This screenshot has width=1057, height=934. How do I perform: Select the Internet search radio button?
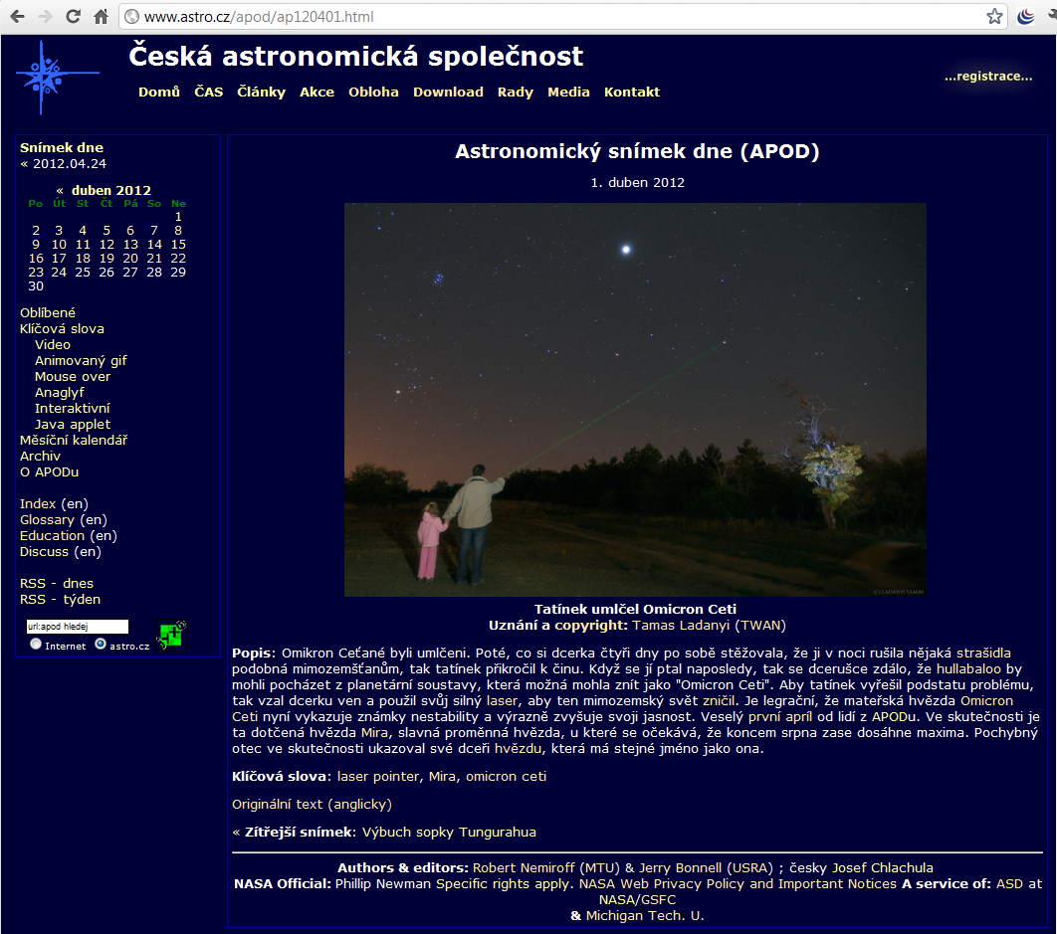point(36,645)
